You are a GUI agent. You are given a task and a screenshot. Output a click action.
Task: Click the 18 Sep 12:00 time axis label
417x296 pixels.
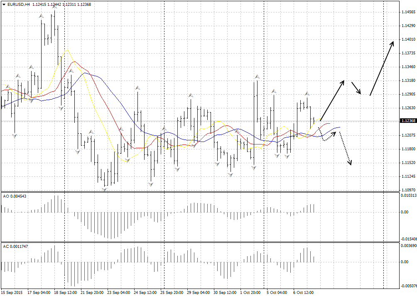[64, 292]
